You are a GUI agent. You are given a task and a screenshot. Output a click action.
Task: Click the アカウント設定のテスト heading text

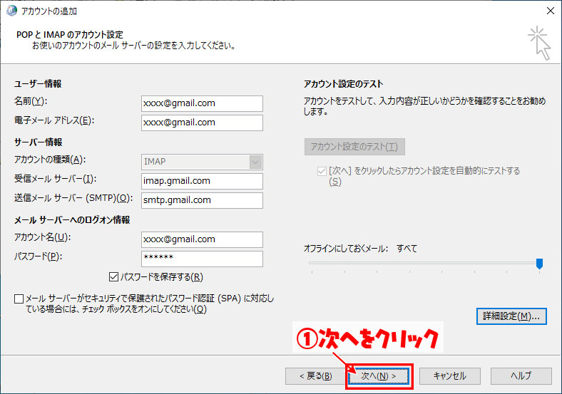[x=343, y=84]
